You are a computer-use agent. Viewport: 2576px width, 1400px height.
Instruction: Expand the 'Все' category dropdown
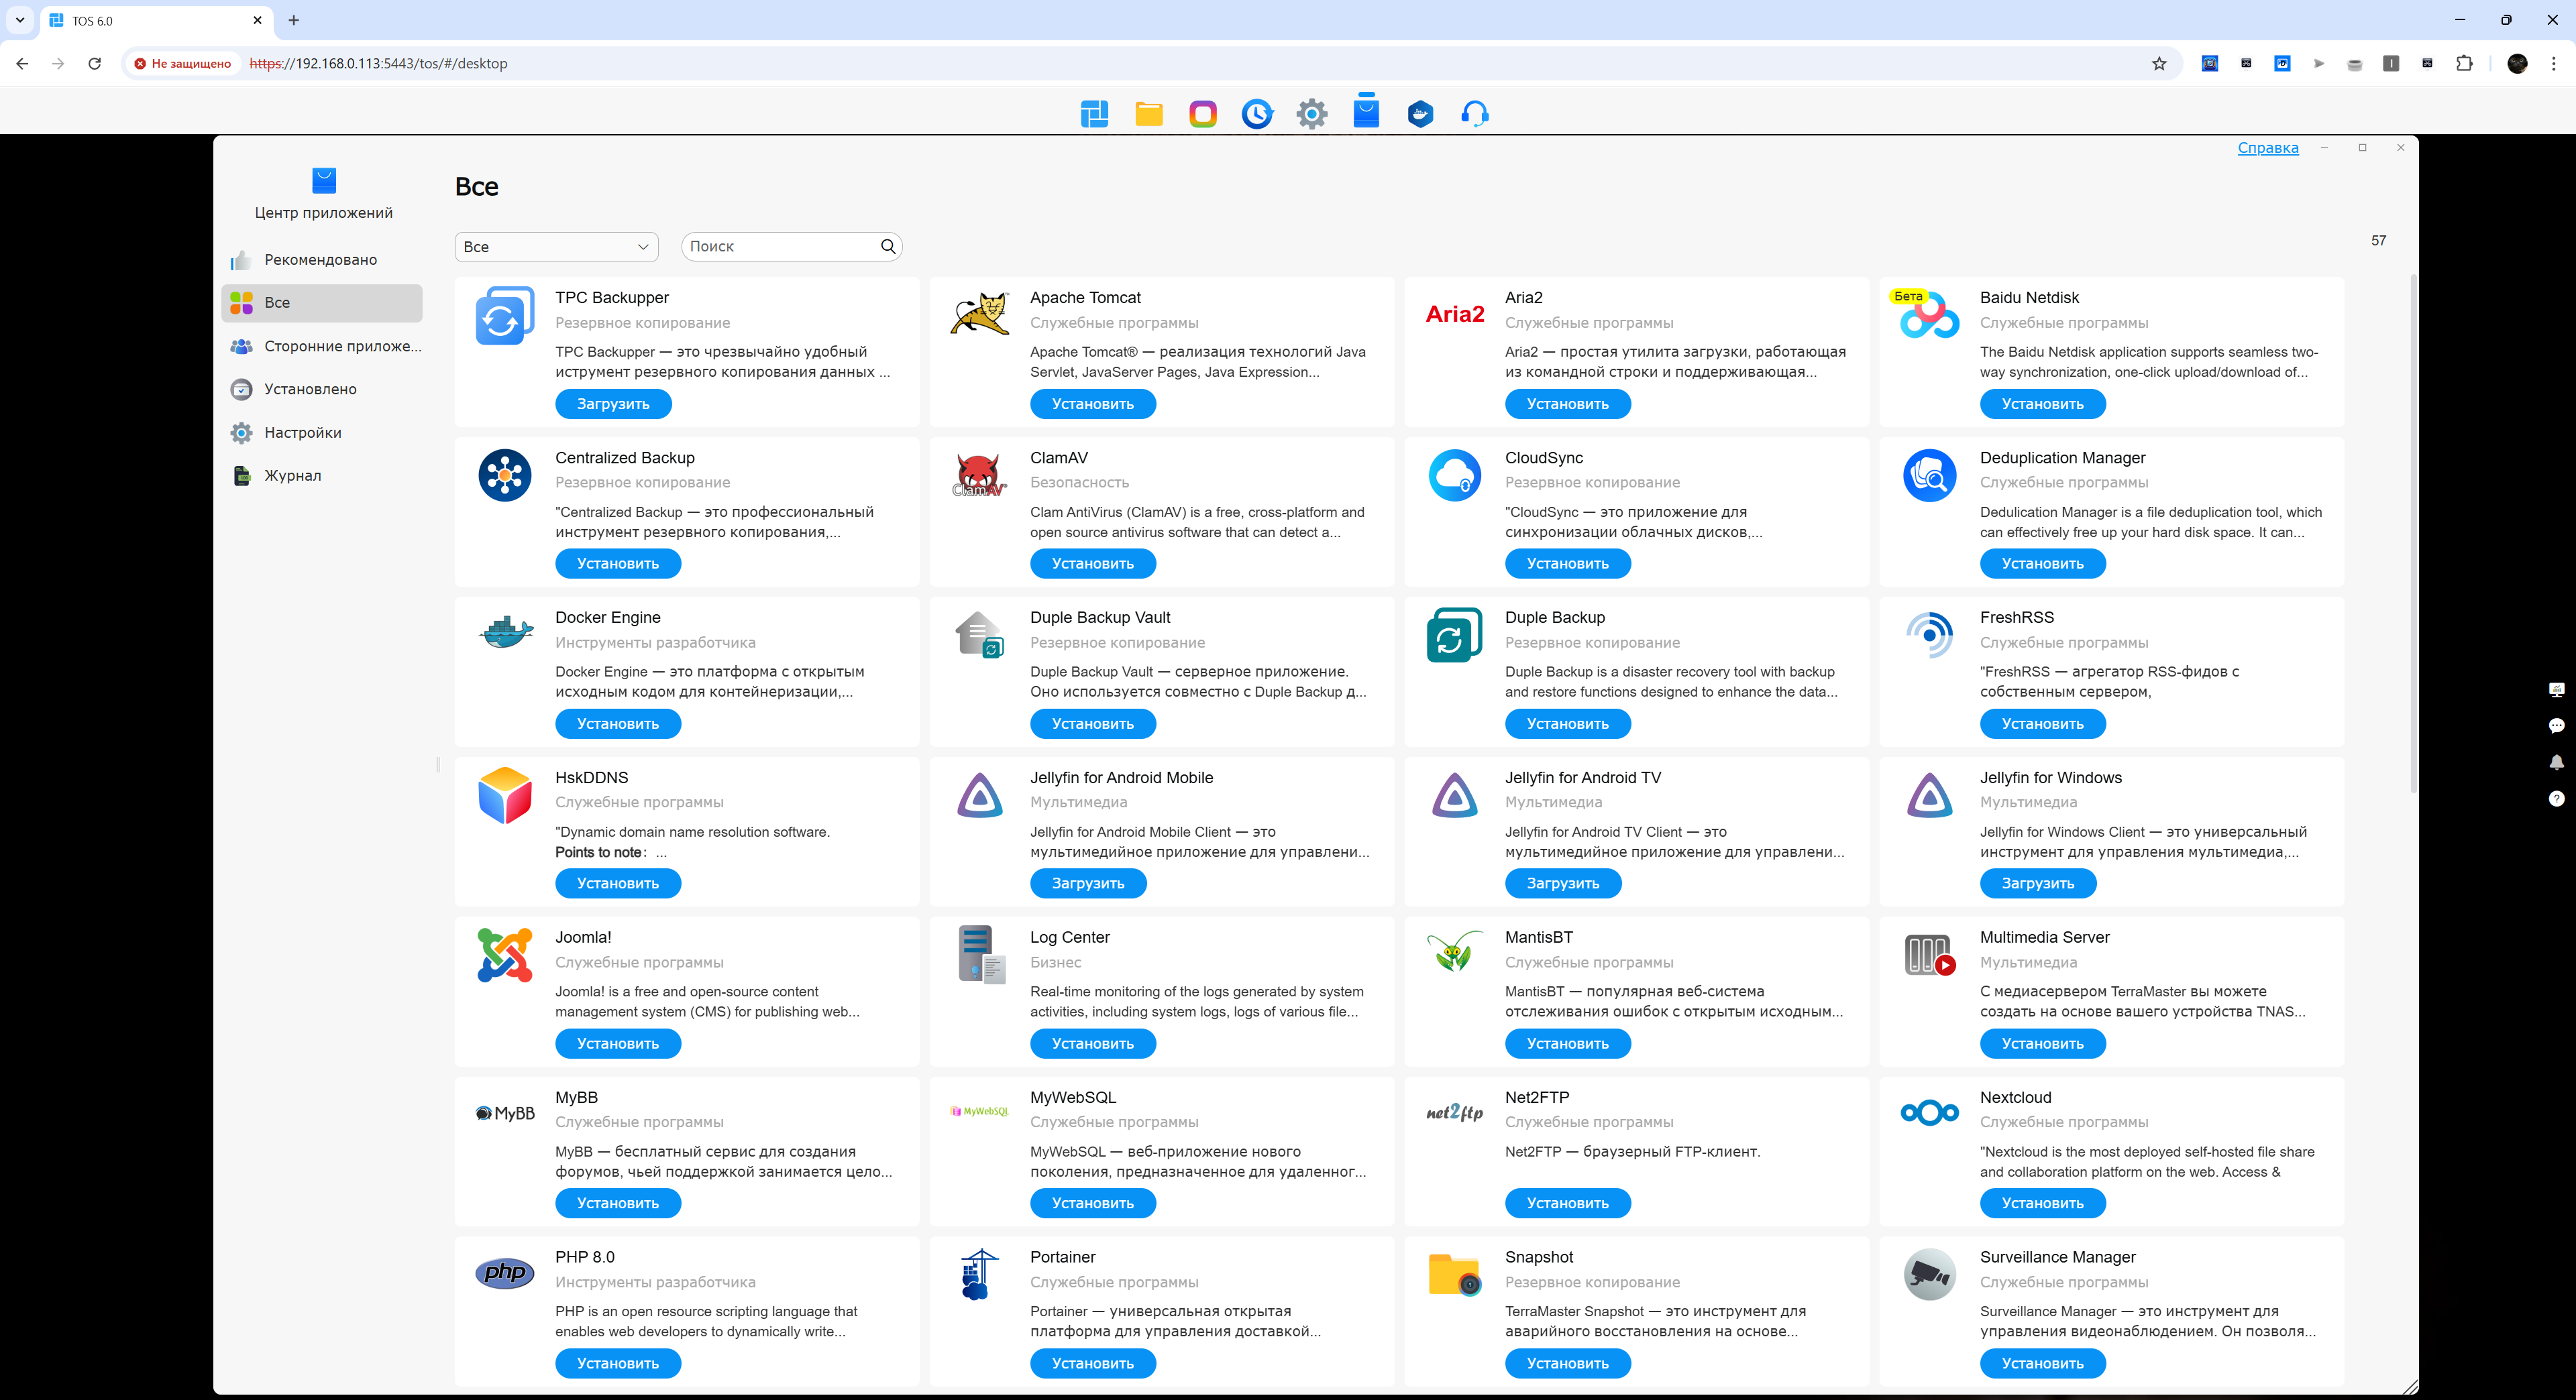coord(556,247)
